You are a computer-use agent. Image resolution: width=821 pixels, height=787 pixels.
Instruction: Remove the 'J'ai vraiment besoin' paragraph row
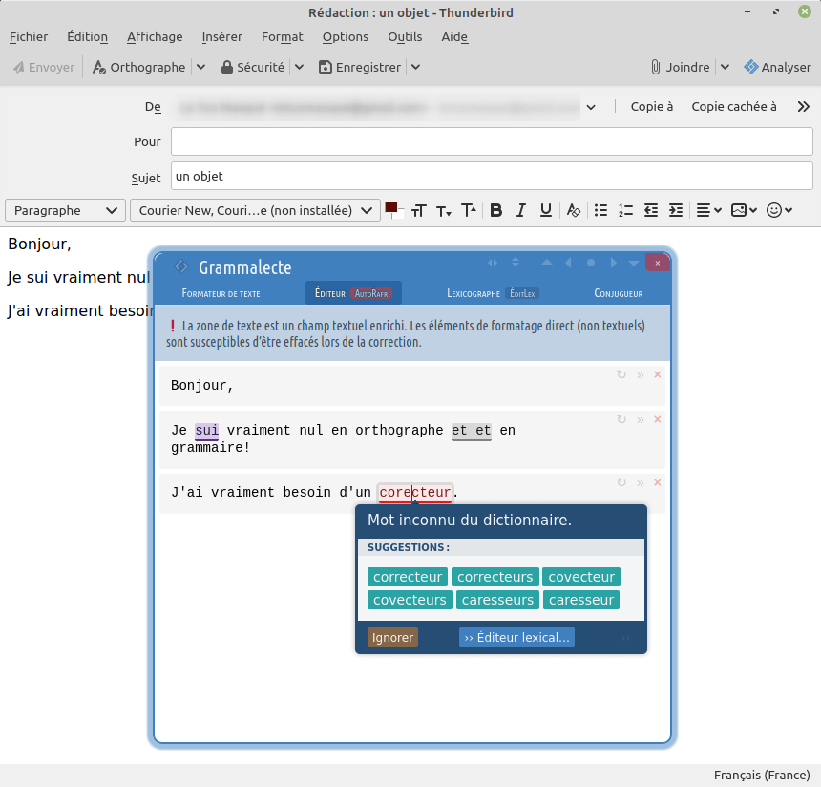[x=658, y=482]
